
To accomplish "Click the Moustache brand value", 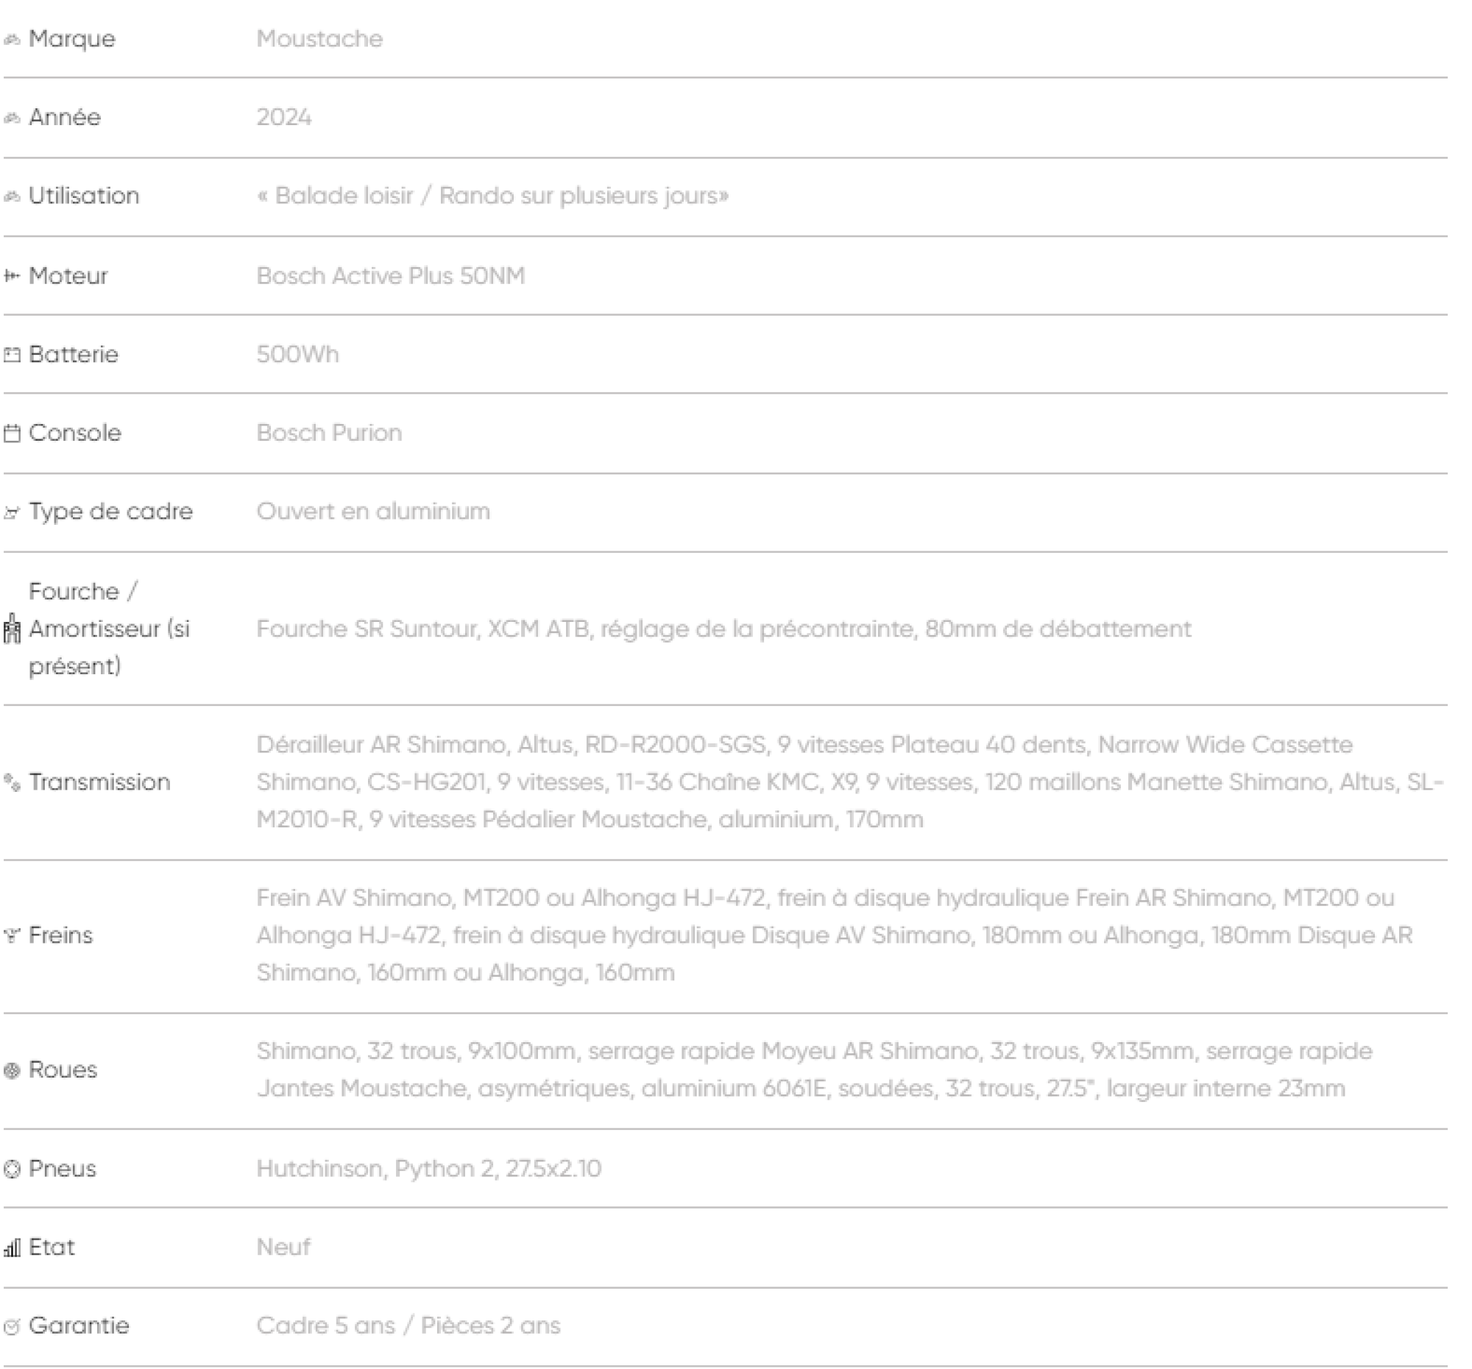I will click(x=319, y=38).
